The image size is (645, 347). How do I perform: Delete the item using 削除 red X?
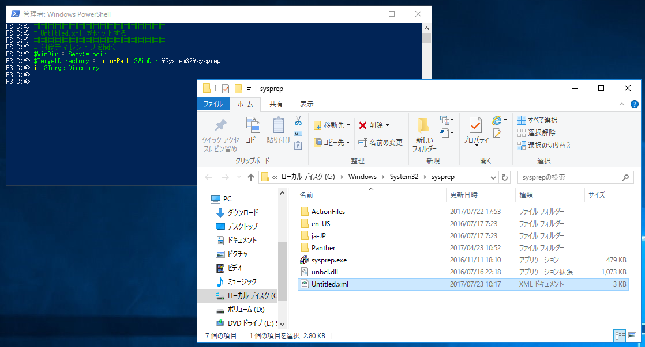click(370, 125)
